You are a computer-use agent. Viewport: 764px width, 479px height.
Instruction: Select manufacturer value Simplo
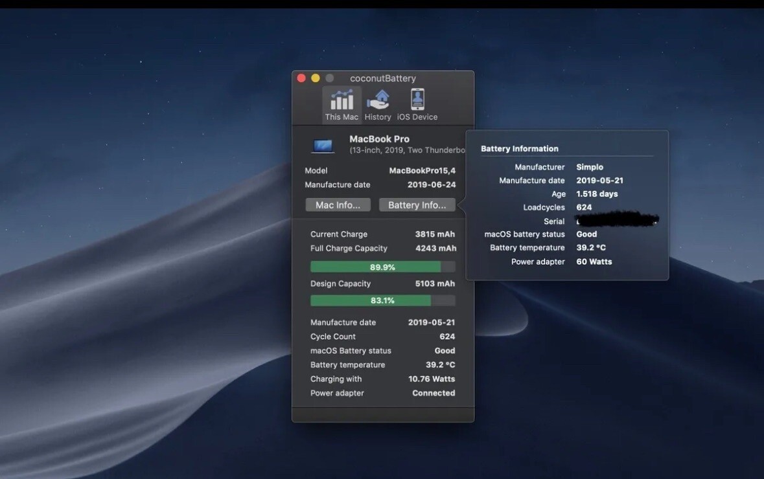click(x=590, y=167)
